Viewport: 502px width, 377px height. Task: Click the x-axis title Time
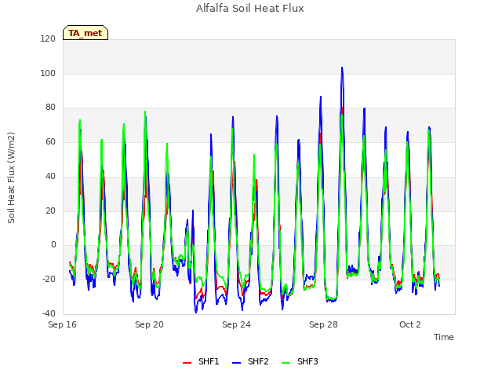443,337
